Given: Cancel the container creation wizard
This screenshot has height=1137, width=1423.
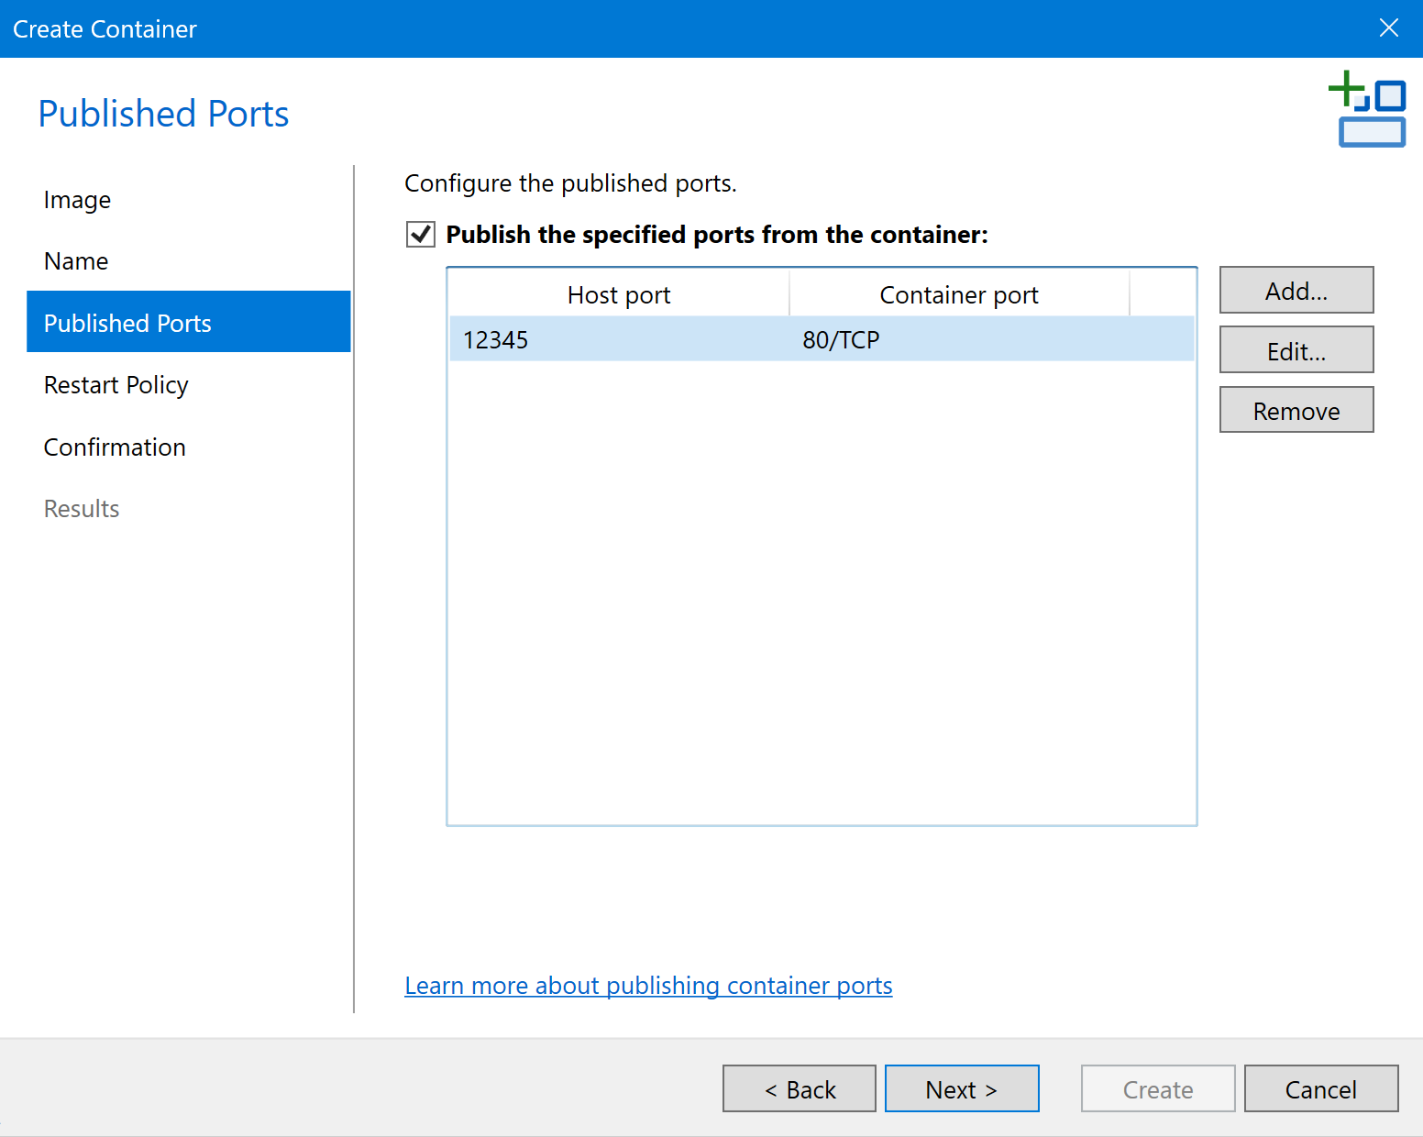Looking at the screenshot, I should (x=1319, y=1089).
